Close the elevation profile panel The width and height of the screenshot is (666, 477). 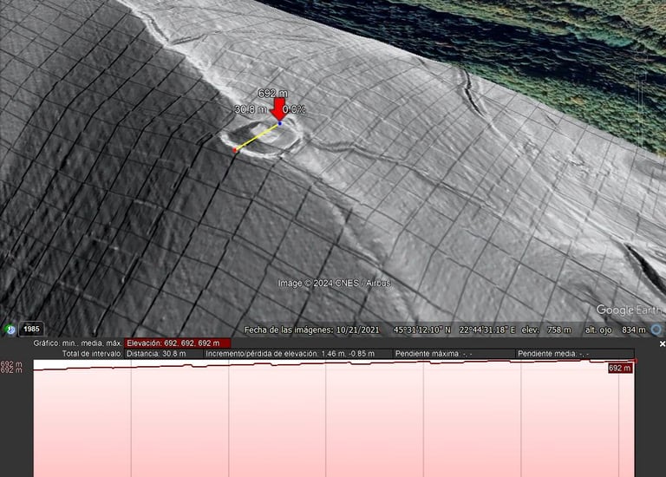tap(663, 344)
